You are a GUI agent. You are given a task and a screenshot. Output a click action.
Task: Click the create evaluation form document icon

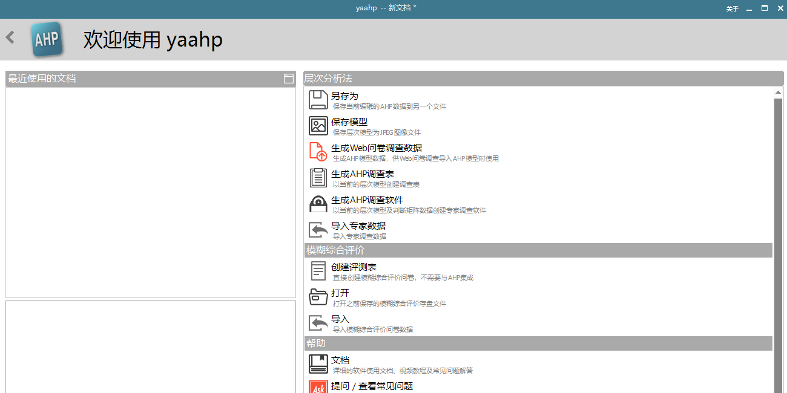tap(318, 271)
